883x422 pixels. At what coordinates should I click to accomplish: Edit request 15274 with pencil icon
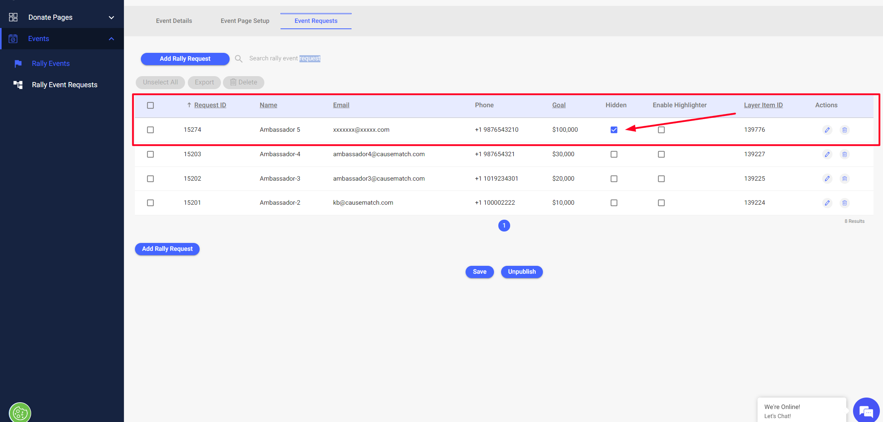827,130
